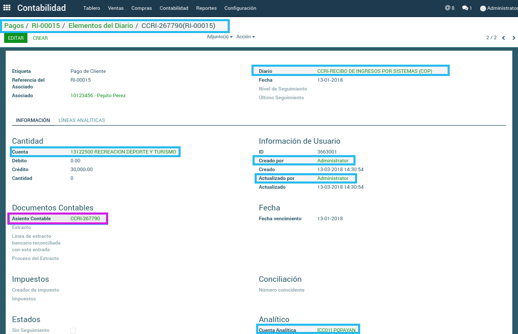
Task: Open the CCRI-Recibo de Ingresos journal link
Action: (374, 71)
